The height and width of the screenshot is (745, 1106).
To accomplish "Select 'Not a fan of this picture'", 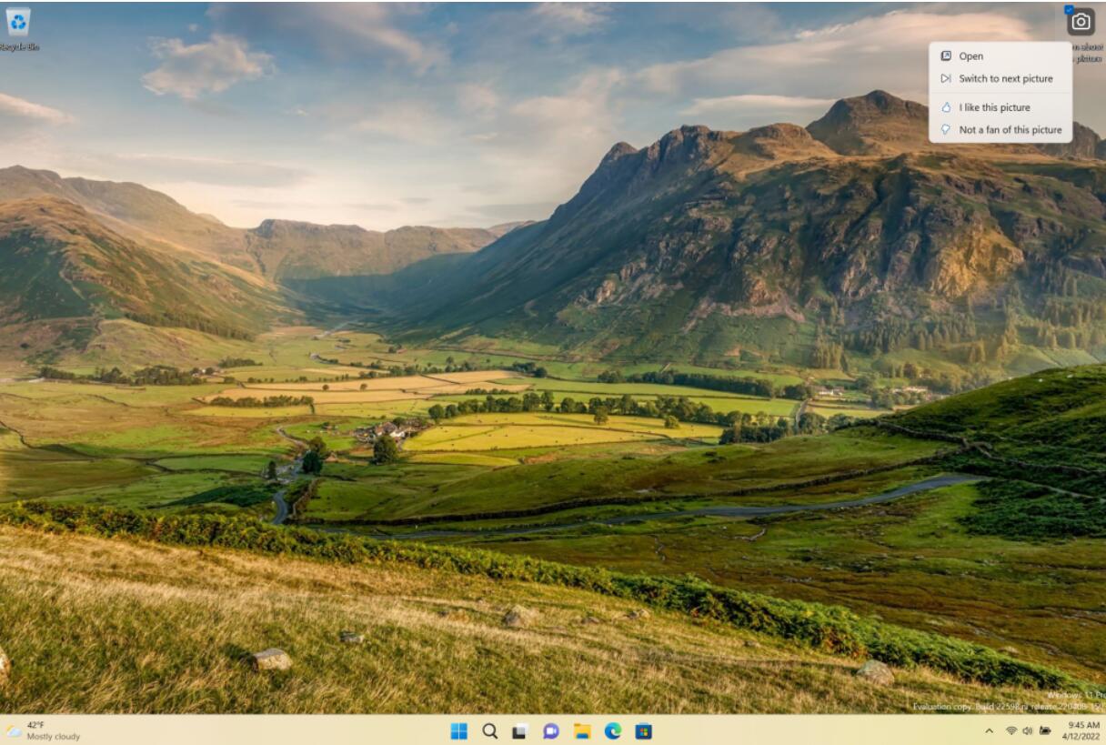I will (x=1010, y=129).
